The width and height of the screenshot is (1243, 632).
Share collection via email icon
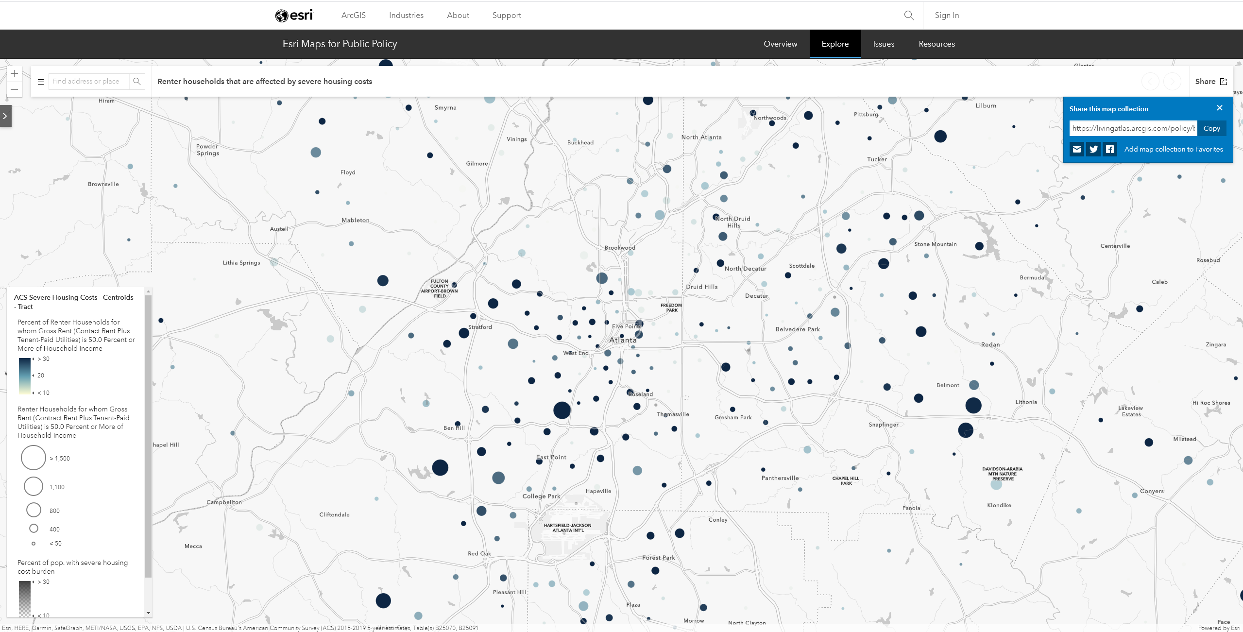[x=1077, y=149]
